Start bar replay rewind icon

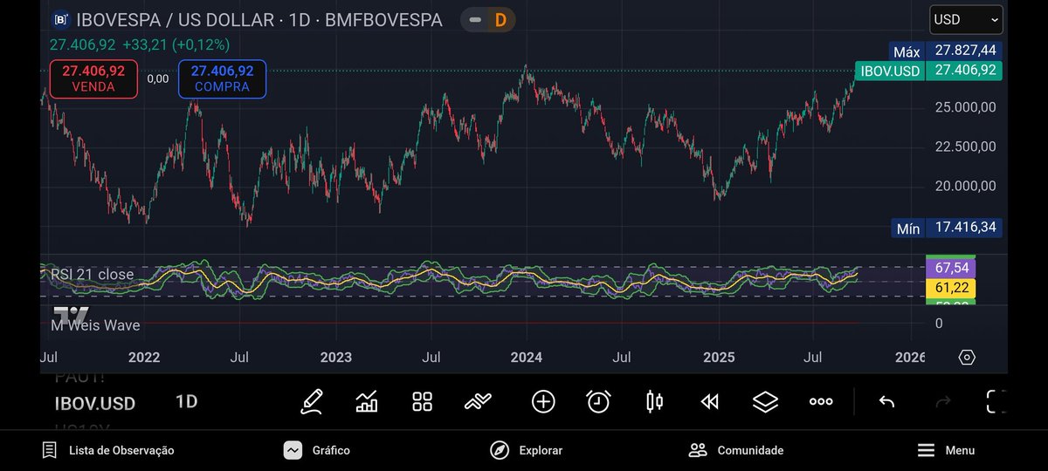tap(710, 401)
